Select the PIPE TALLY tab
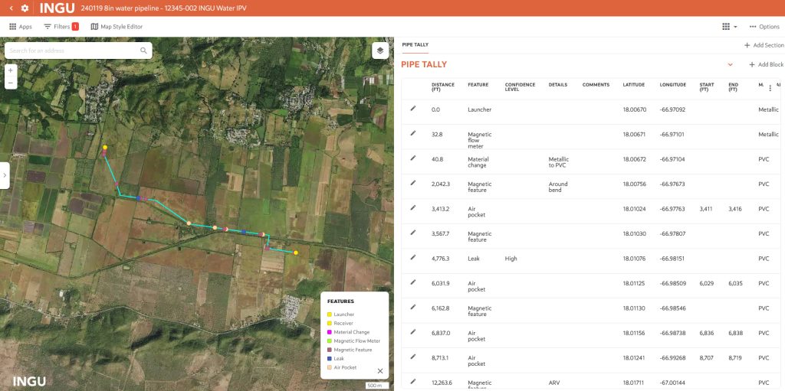785x391 pixels. coord(415,44)
